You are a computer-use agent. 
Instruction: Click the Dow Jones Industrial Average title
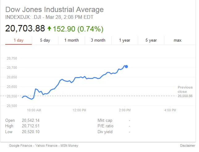(54, 10)
